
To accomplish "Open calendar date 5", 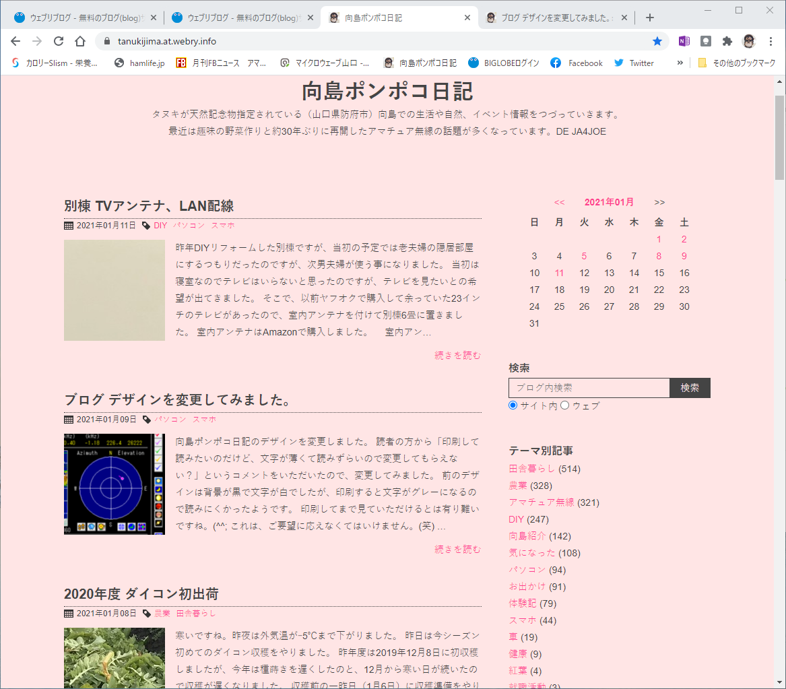I will tap(584, 256).
